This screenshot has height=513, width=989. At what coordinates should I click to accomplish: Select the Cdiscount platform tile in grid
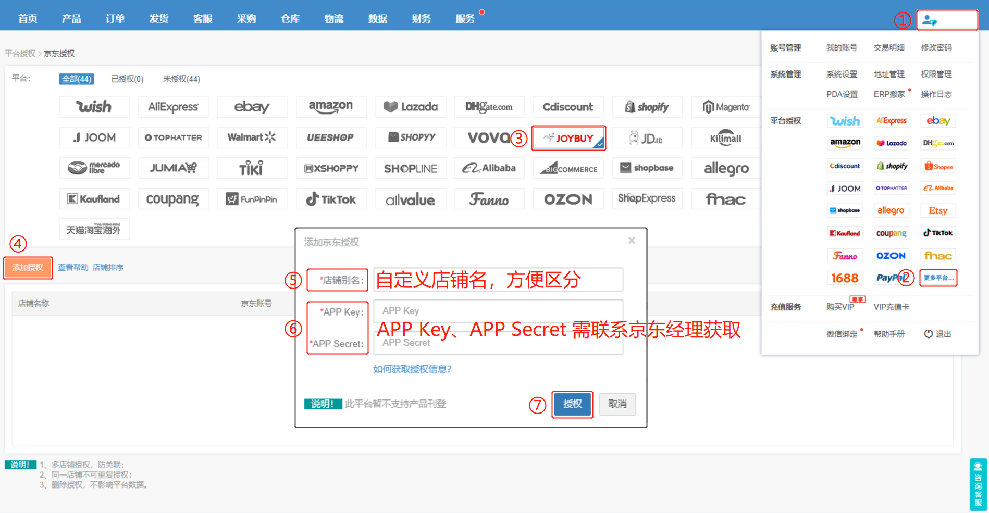click(568, 107)
